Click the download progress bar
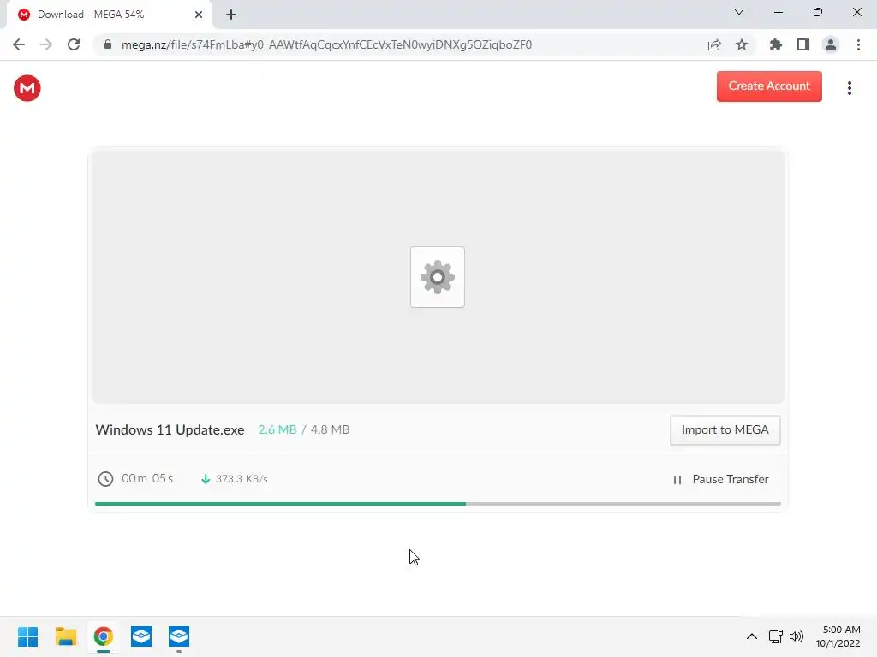 (x=438, y=503)
